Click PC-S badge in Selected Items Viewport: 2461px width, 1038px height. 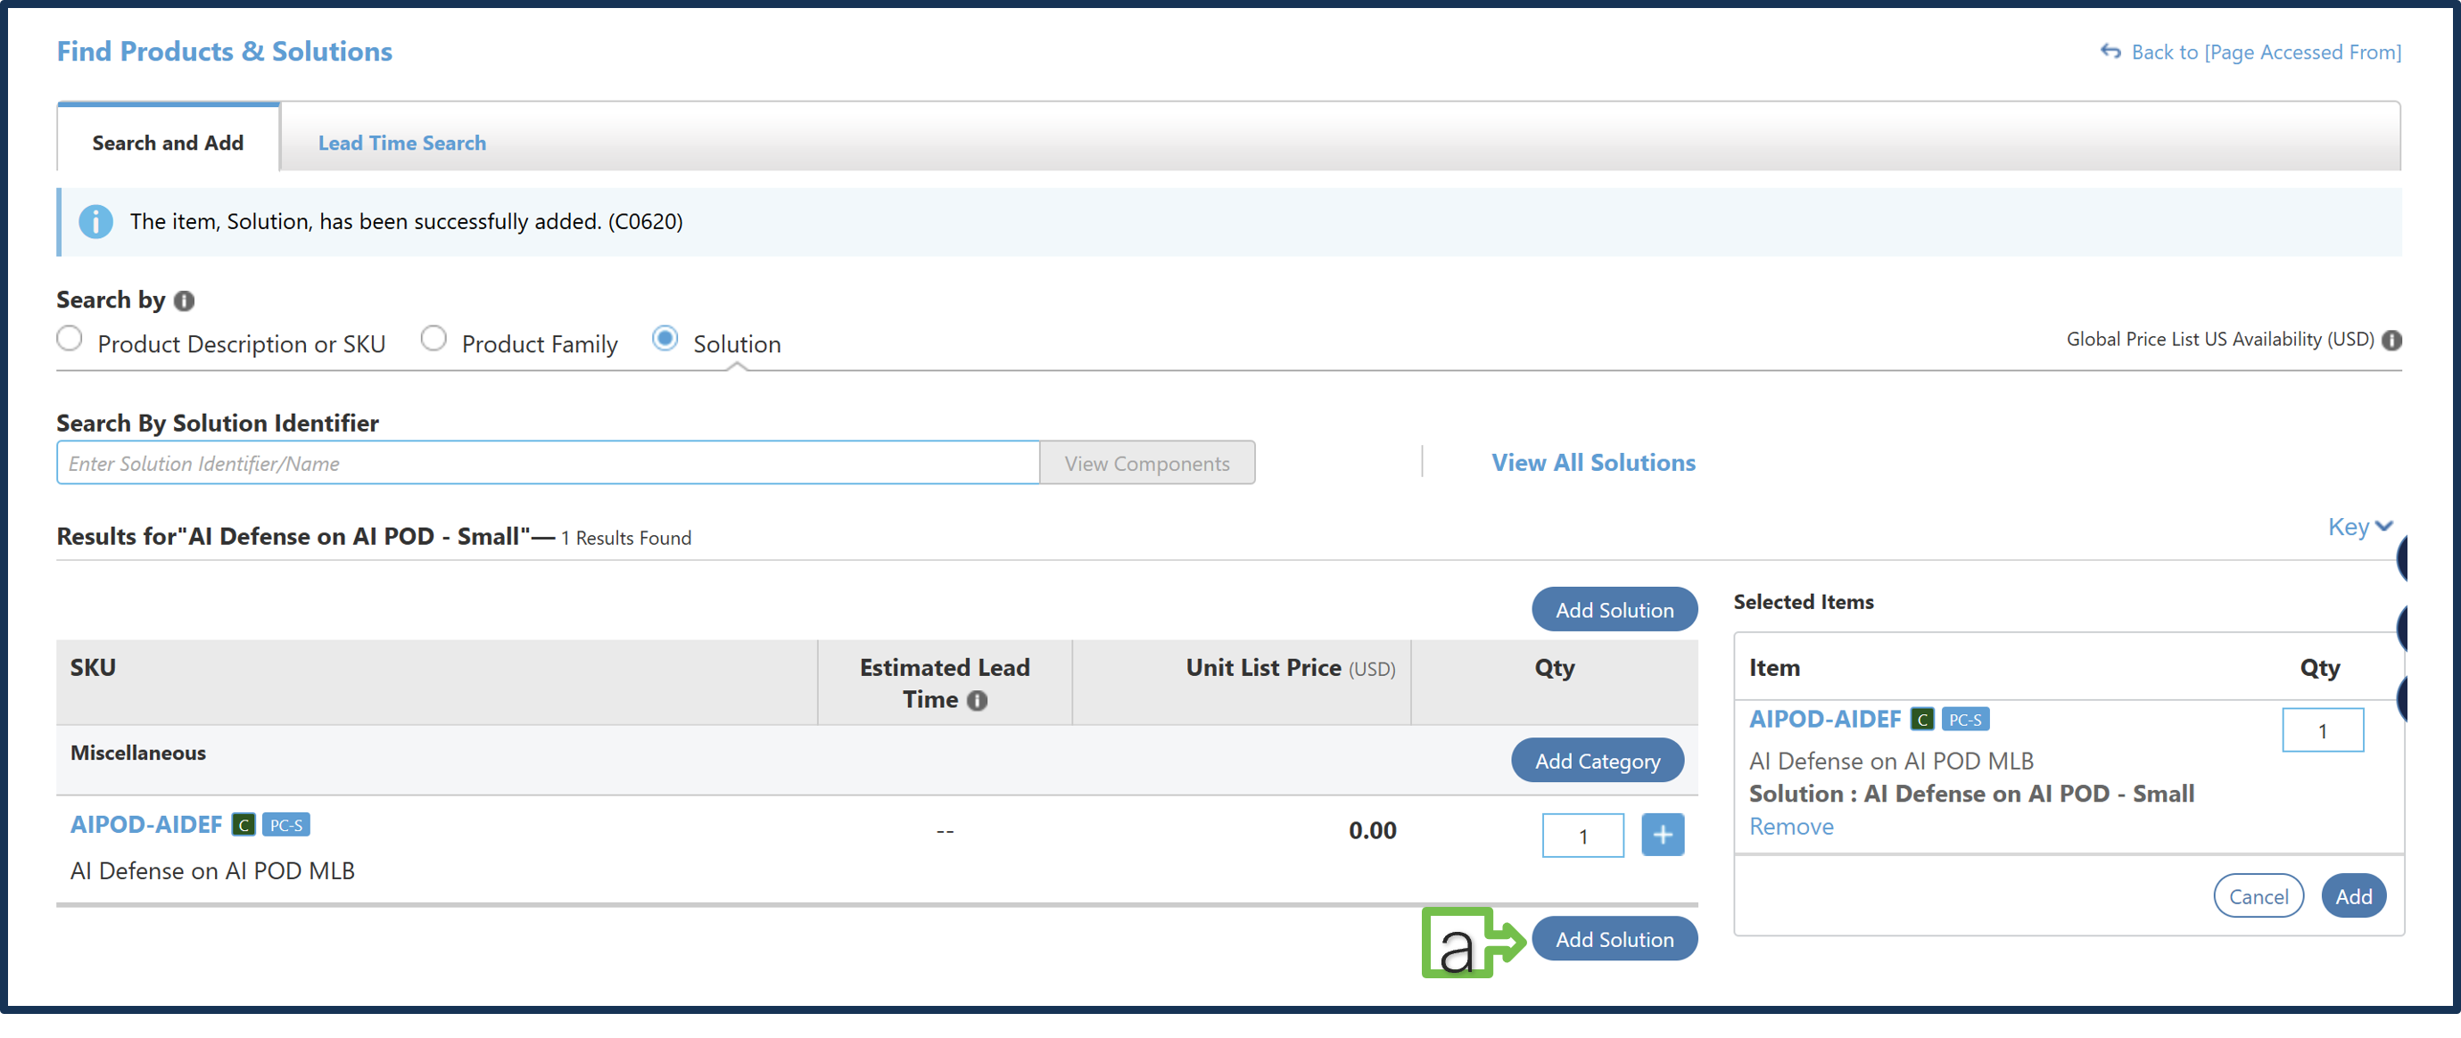point(1965,719)
